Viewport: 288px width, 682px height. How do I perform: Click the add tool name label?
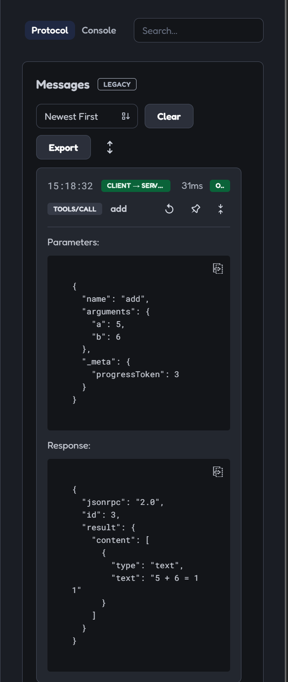tap(118, 209)
